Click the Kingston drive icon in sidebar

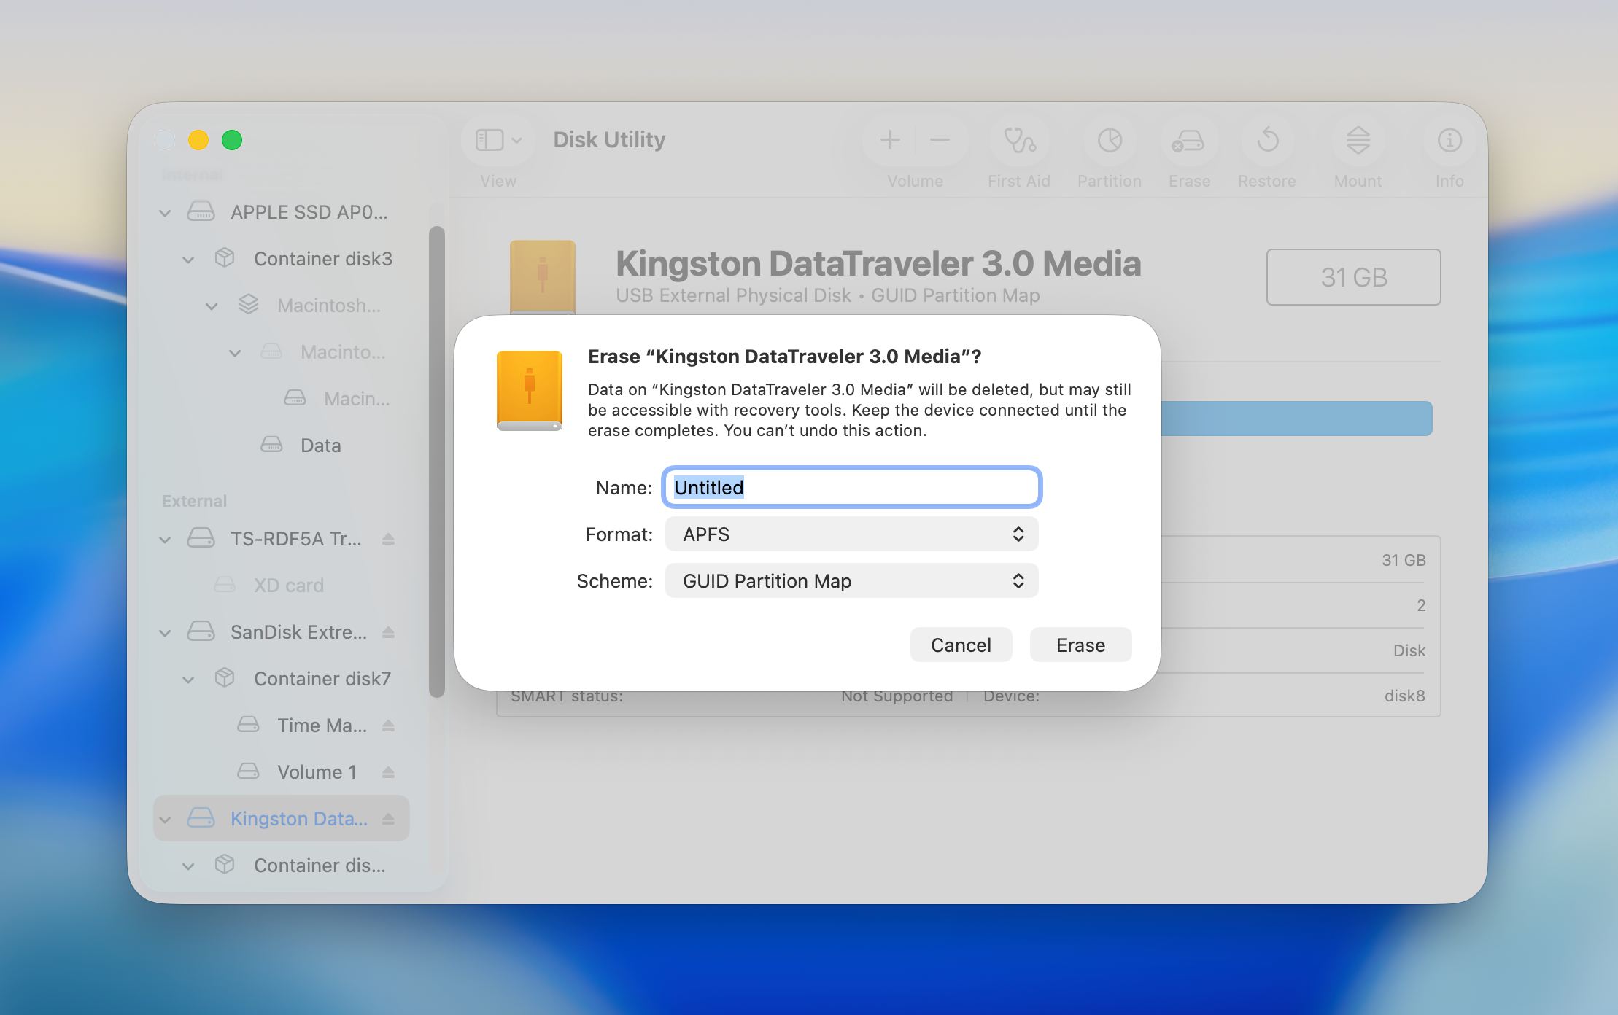201,818
